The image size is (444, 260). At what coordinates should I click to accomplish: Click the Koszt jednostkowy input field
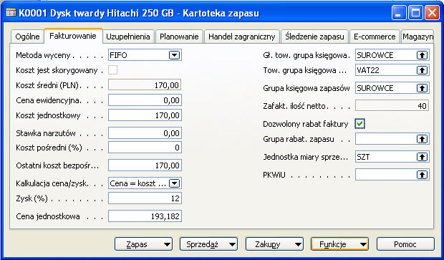click(145, 115)
